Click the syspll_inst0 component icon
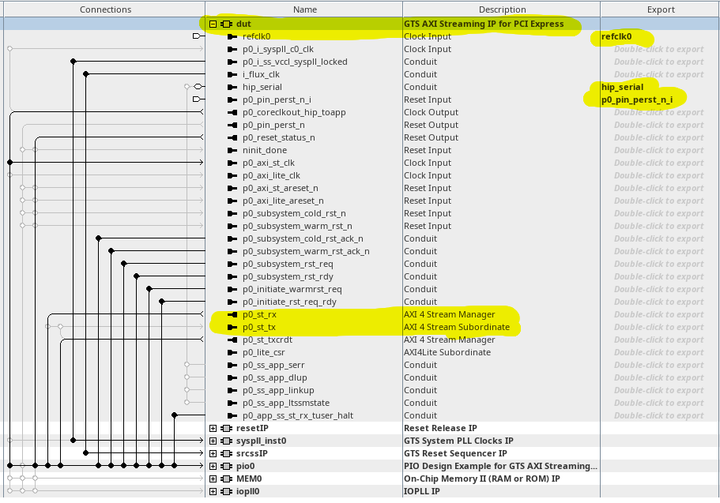This screenshot has height=503, width=720. click(226, 441)
